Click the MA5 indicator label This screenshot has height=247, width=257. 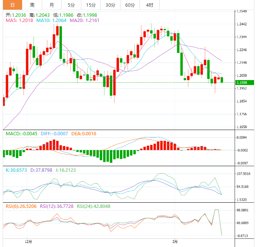(19, 20)
